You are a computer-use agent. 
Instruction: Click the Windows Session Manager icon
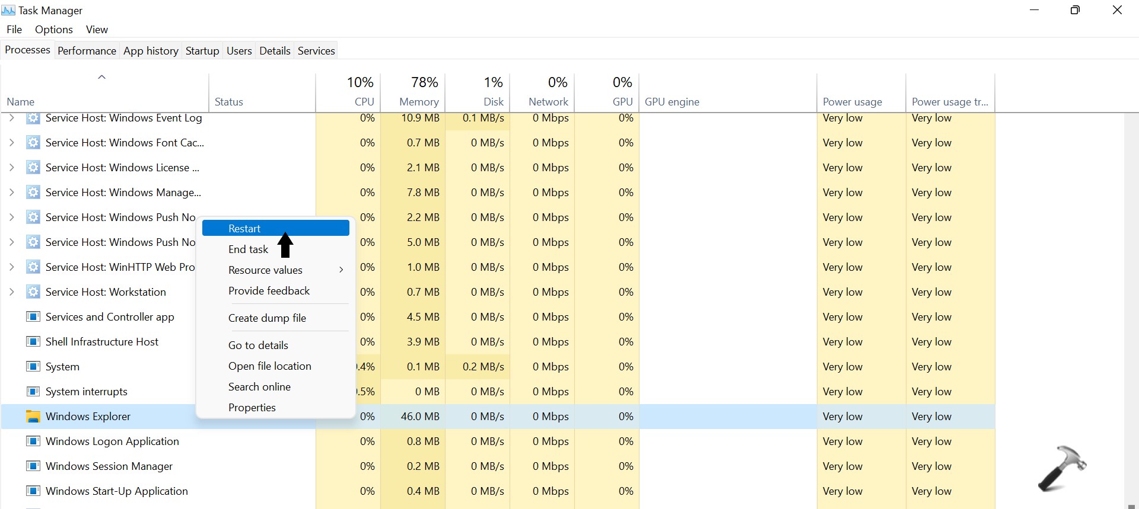(33, 466)
